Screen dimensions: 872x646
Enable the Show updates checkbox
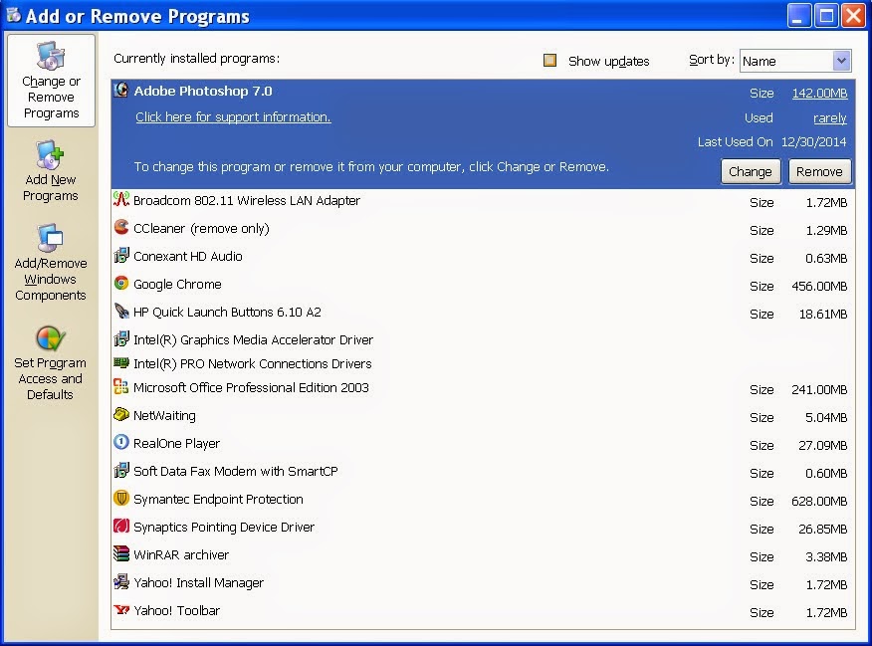549,60
